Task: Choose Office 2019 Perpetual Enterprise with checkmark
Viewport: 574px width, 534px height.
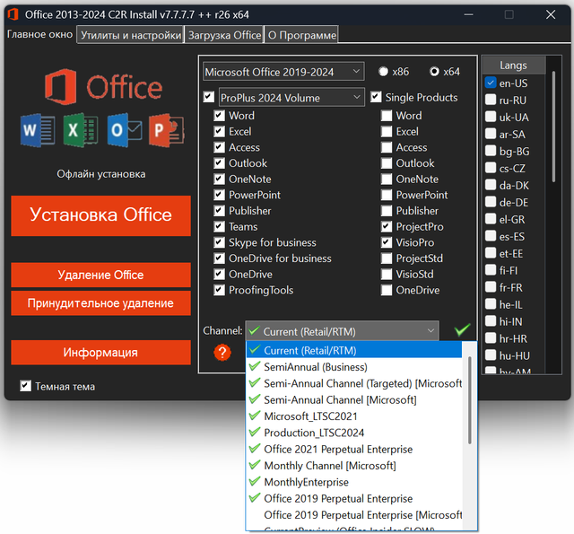Action: 354,498
